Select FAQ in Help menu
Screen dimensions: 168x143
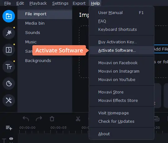tap(122, 21)
